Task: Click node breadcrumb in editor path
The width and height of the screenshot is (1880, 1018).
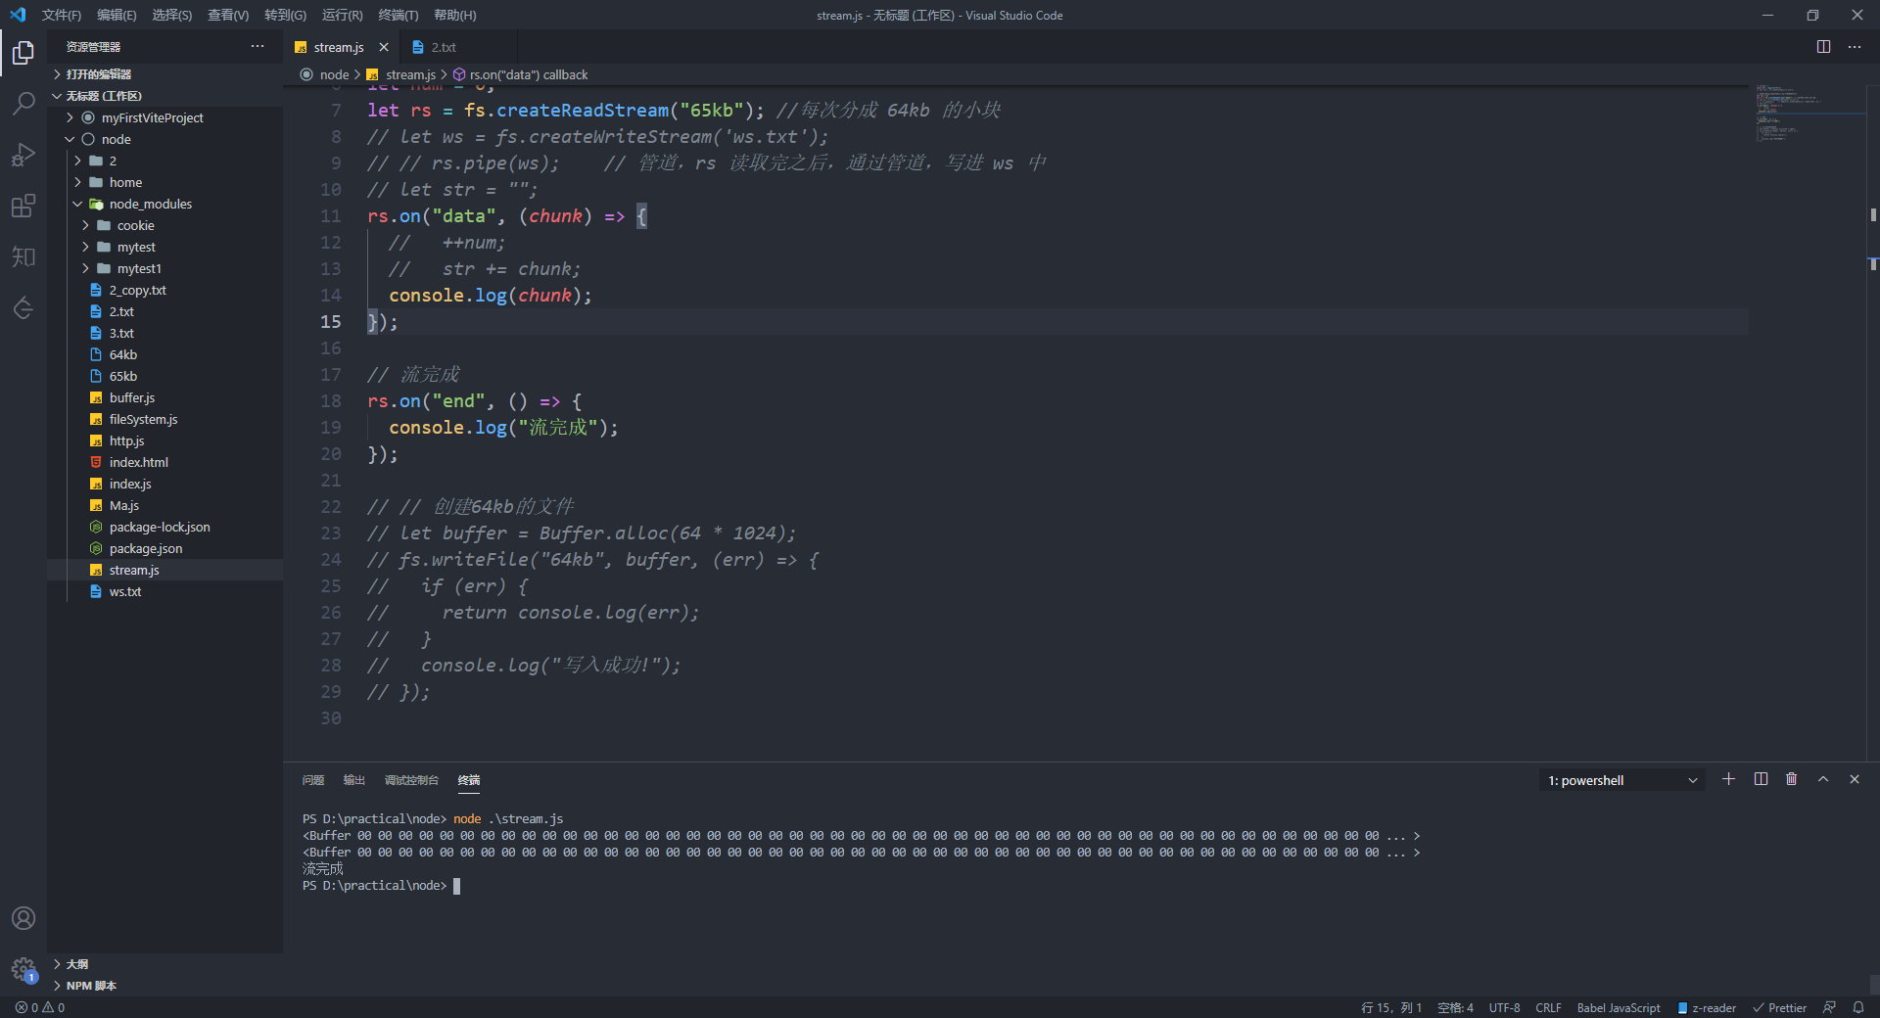Action: [325, 74]
